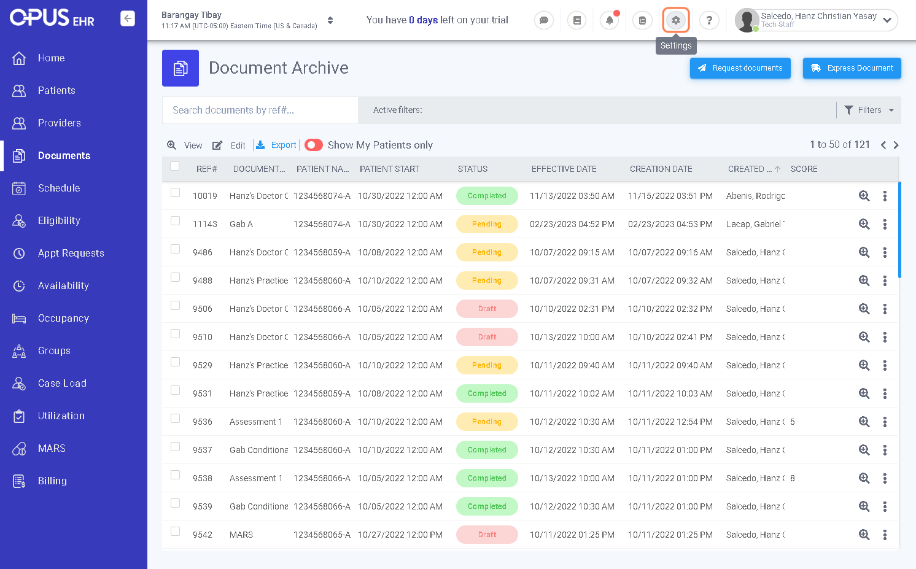Open the Filters dropdown
This screenshot has width=916, height=569.
tap(869, 110)
